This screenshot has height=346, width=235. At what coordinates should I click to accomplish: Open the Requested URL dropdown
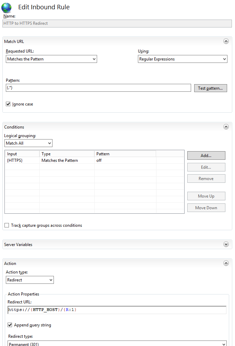[51, 59]
